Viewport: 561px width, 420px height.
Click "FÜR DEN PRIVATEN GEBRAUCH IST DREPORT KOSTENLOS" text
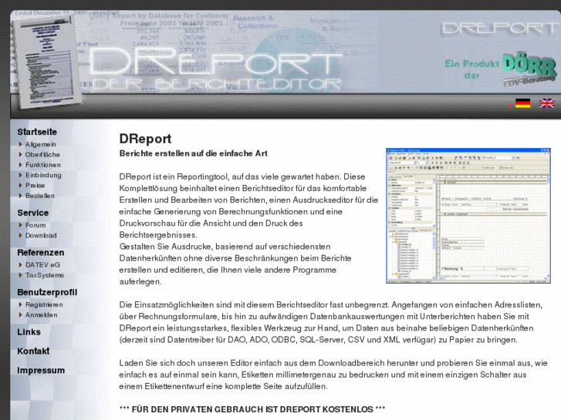click(252, 410)
